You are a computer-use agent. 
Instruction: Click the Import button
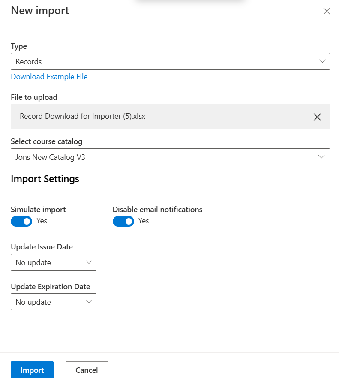tap(32, 370)
